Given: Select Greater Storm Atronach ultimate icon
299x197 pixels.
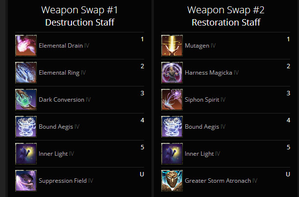Looking at the screenshot, I should [x=172, y=181].
